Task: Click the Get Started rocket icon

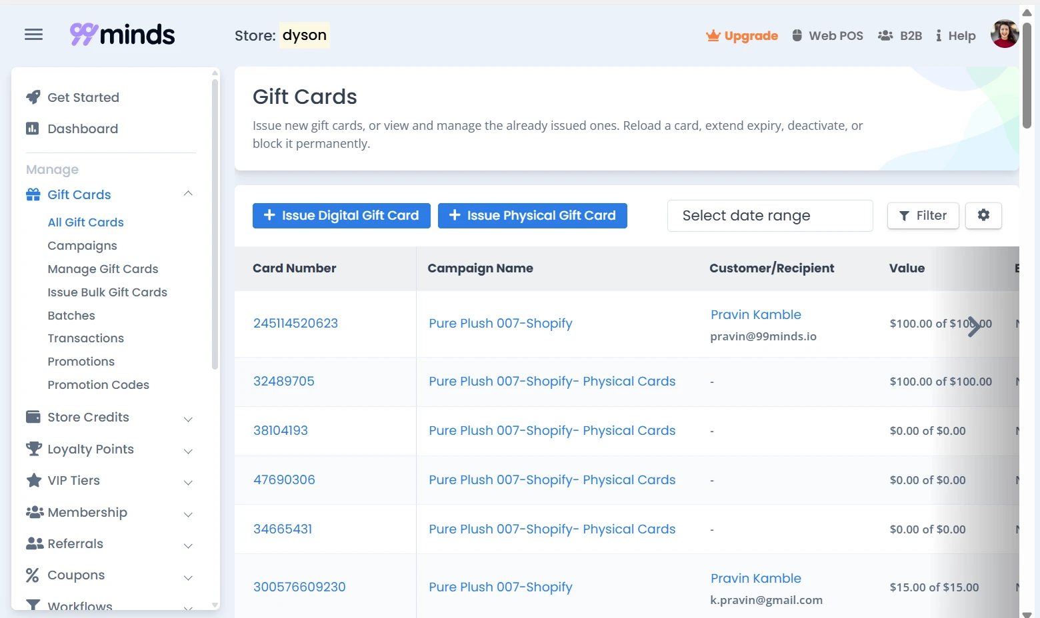Action: 33,97
